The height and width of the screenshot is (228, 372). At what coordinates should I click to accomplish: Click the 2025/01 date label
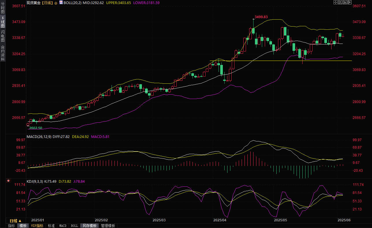pos(38,220)
